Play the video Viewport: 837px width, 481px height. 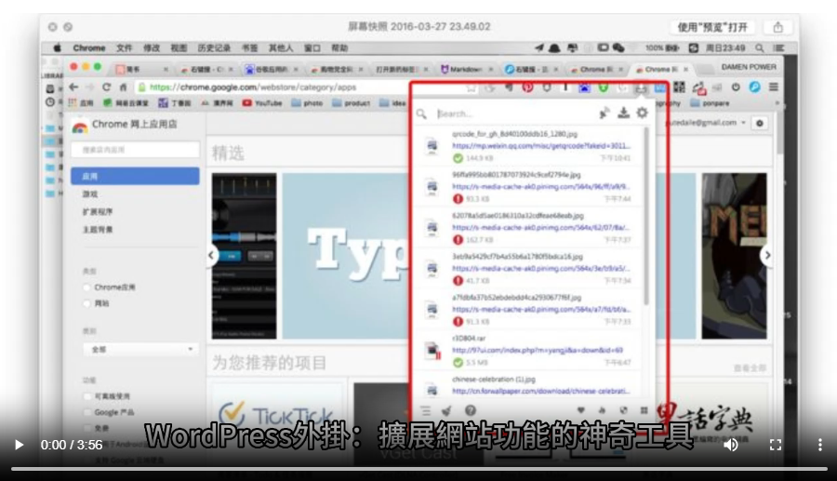[19, 445]
